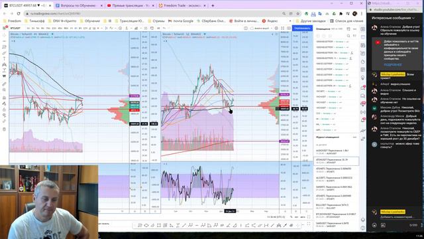This screenshot has width=424, height=239.
Task: Open the Freedom bookmark folder
Action: [12, 21]
